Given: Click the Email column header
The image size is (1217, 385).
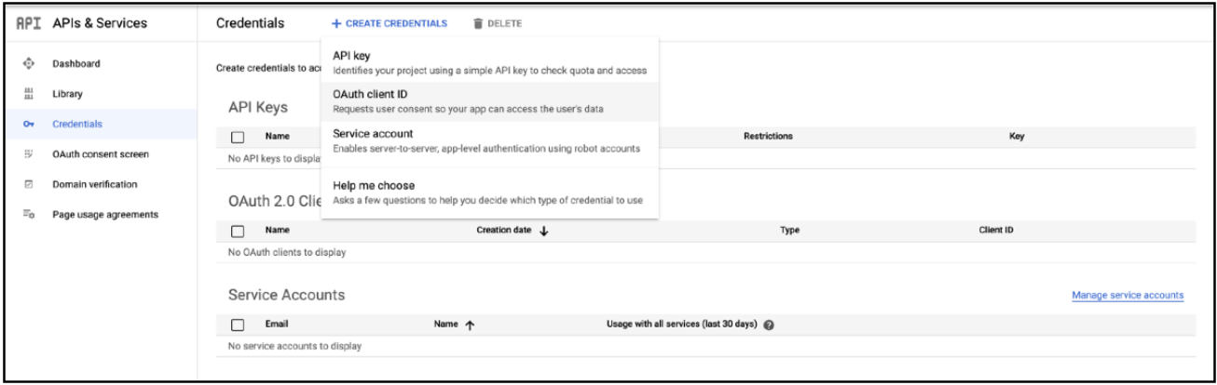Looking at the screenshot, I should tap(277, 325).
